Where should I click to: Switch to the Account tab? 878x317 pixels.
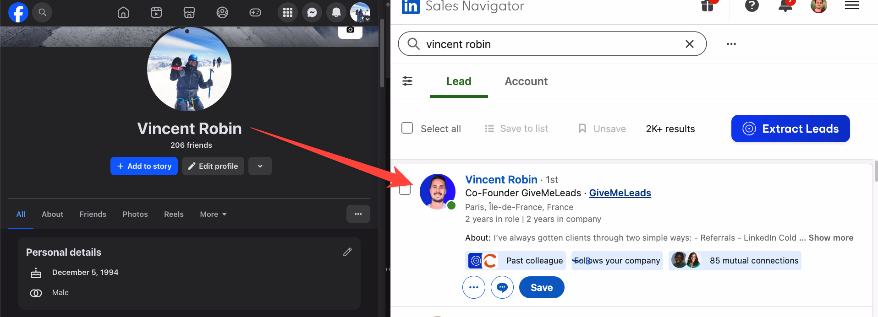click(x=526, y=81)
